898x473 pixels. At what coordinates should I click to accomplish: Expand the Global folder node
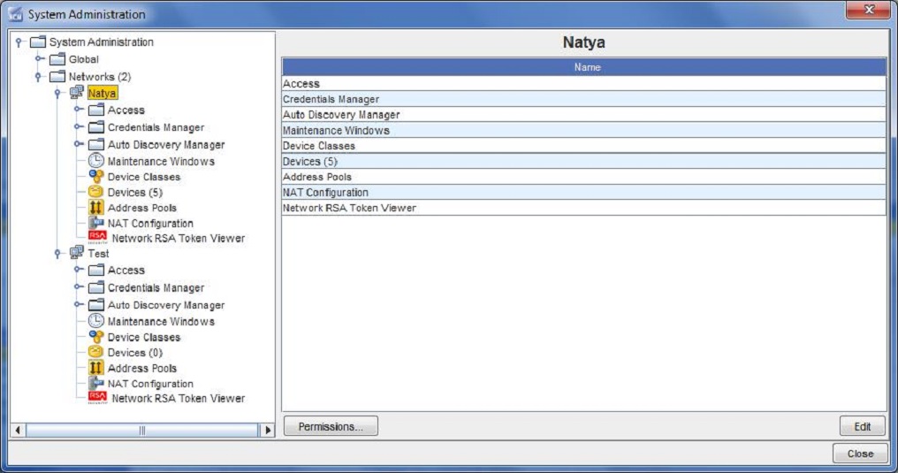pyautogui.click(x=39, y=59)
